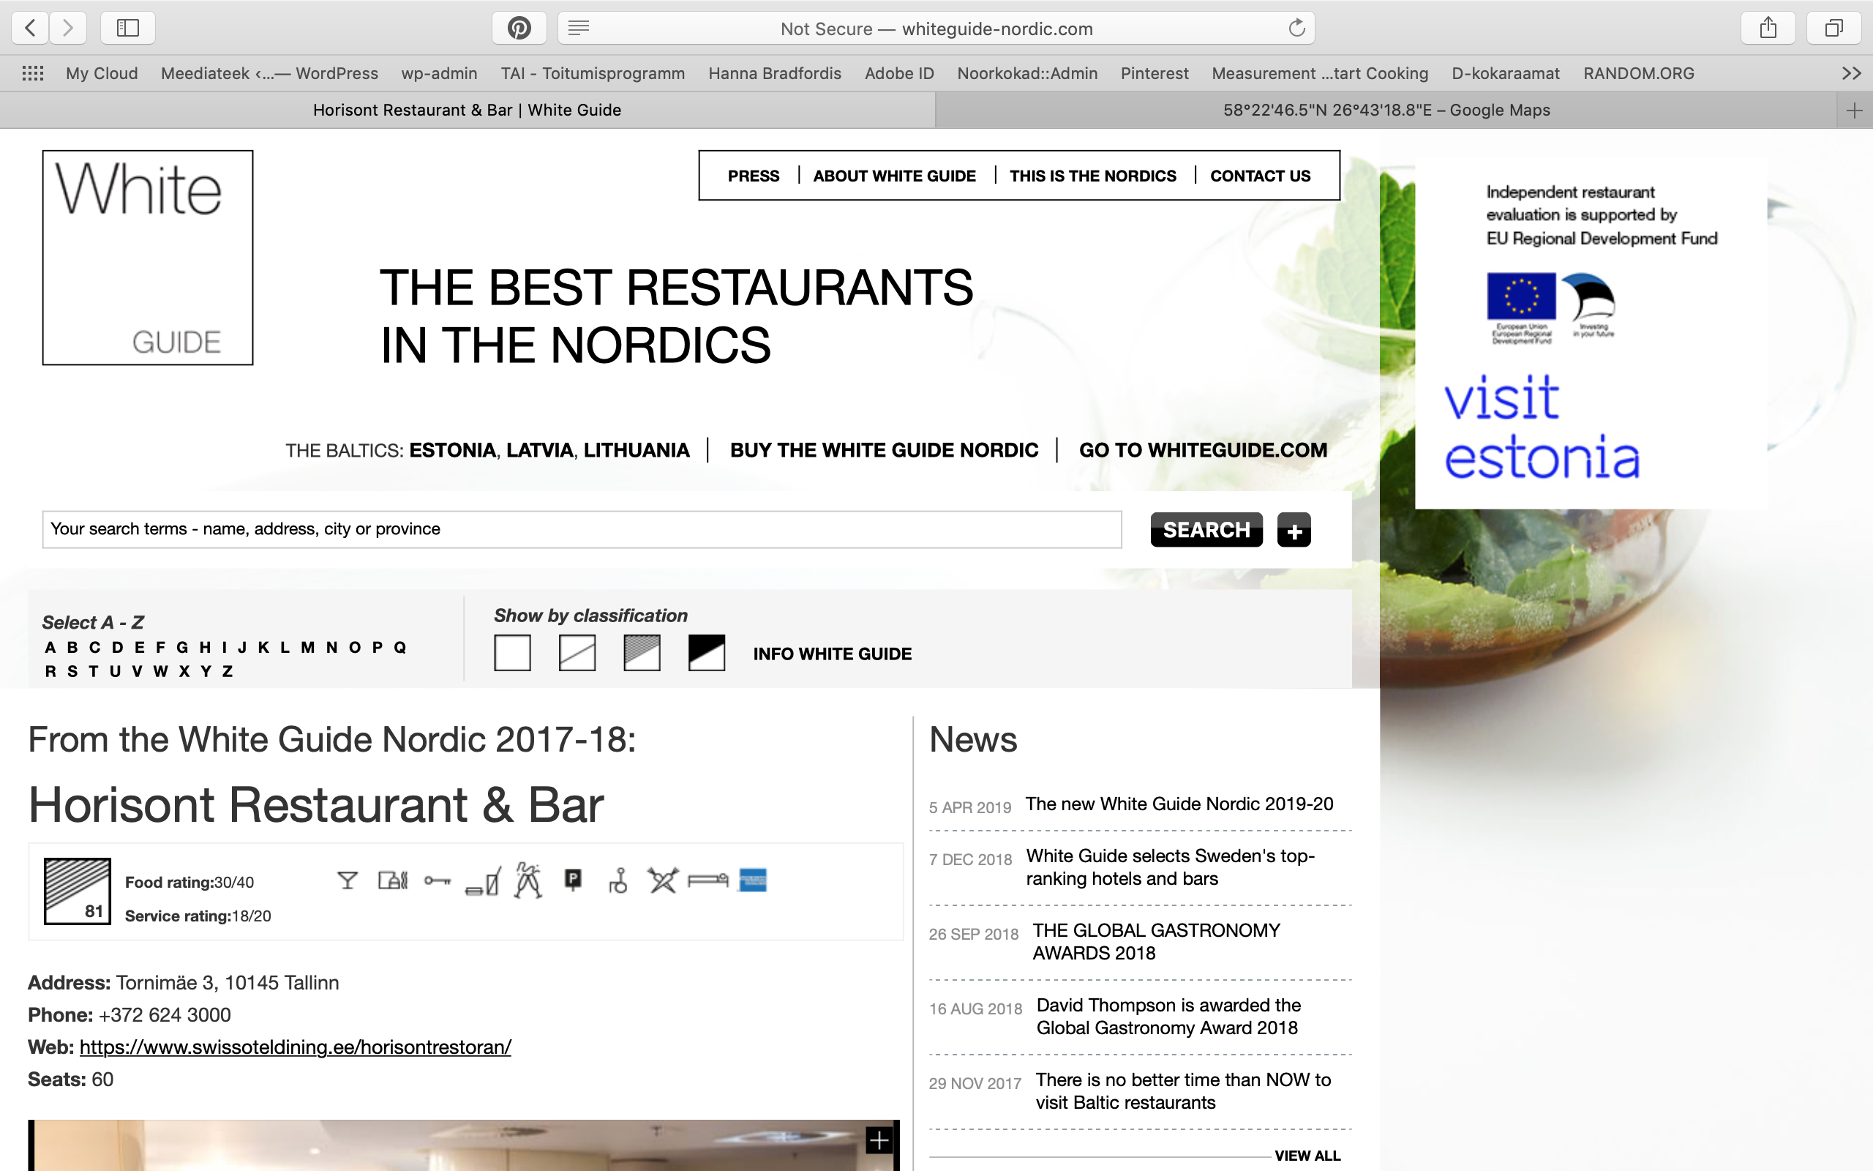Select the half-black classification box

707,653
